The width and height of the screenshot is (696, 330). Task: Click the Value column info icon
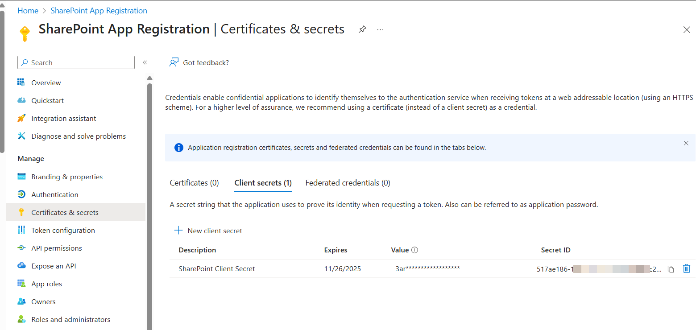click(414, 250)
